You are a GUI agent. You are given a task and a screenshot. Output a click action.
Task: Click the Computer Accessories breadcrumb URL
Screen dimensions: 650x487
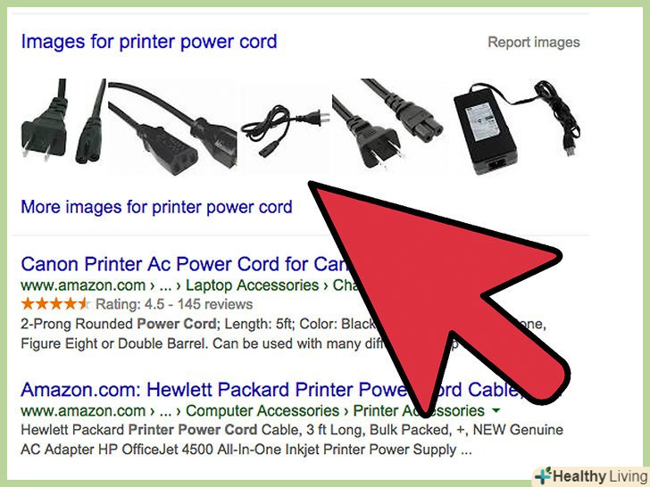click(262, 411)
